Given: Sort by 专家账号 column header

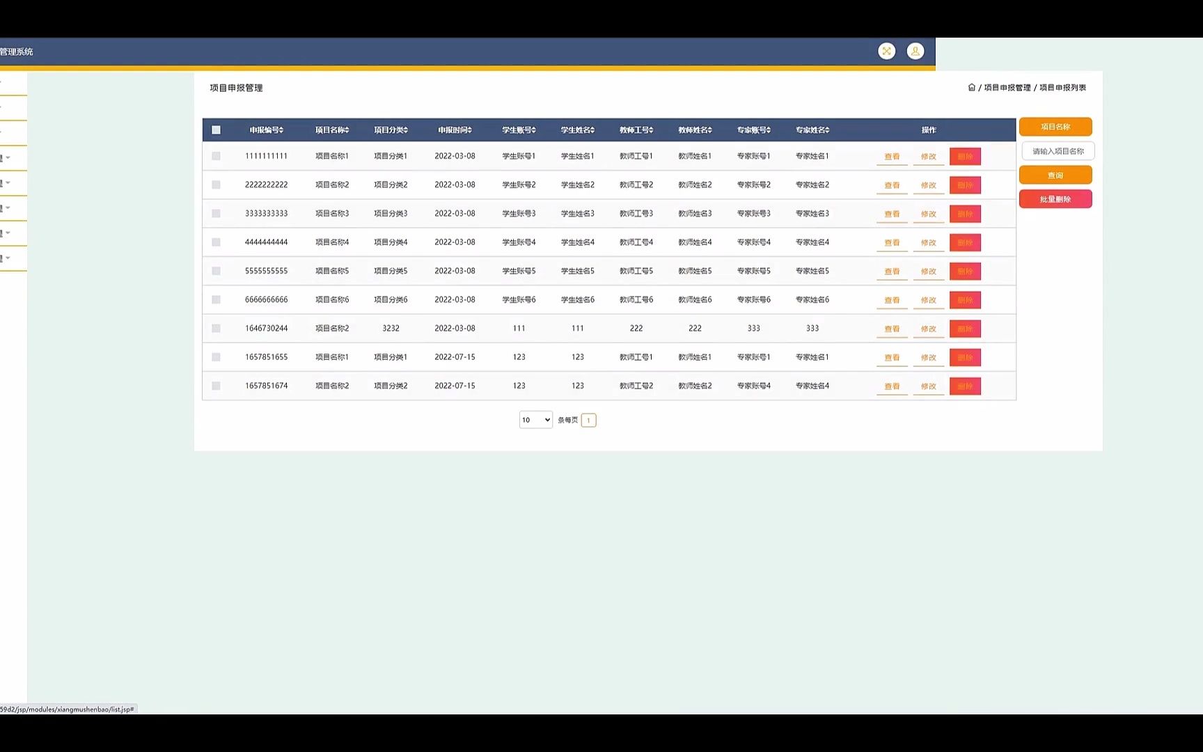Looking at the screenshot, I should (754, 130).
